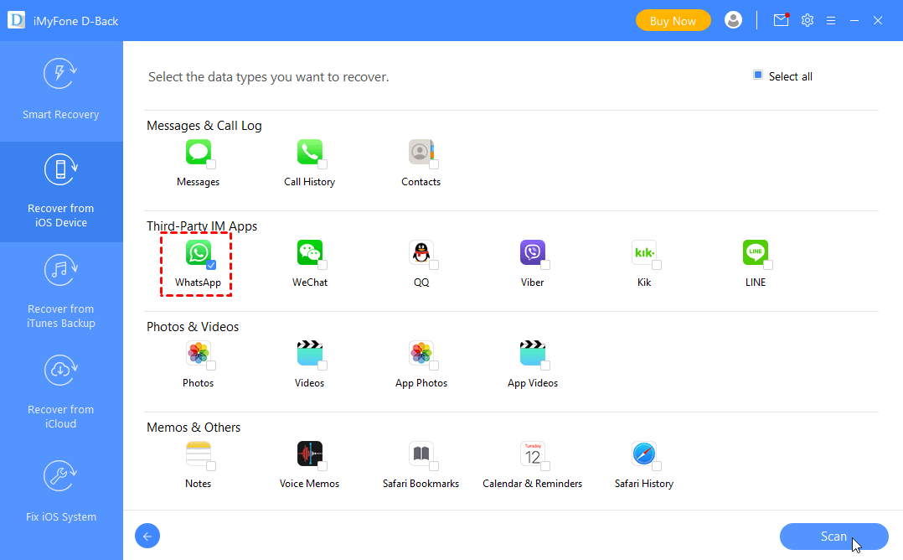
Task: Enable the Photos checkbox
Action: click(211, 365)
